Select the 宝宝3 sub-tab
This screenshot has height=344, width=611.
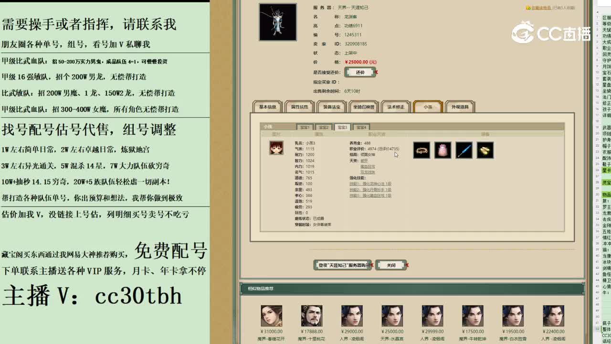(342, 127)
